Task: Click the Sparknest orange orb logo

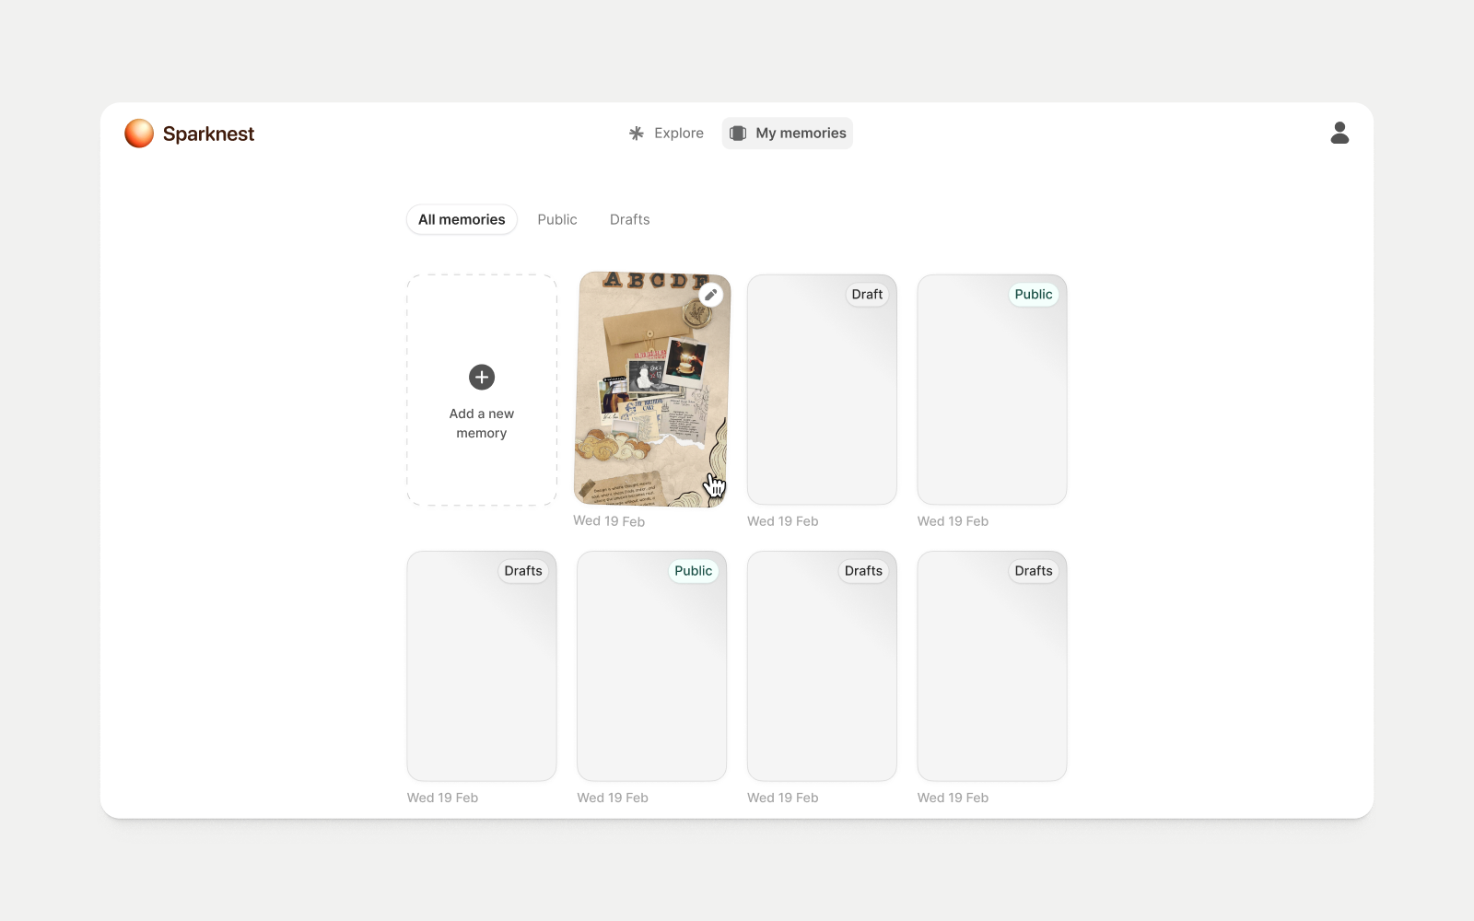Action: [x=139, y=134]
